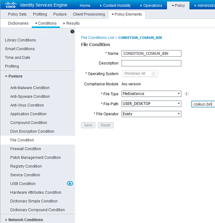215x223 pixels.
Task: Select Disk Encryption Condition
Action: (32, 131)
